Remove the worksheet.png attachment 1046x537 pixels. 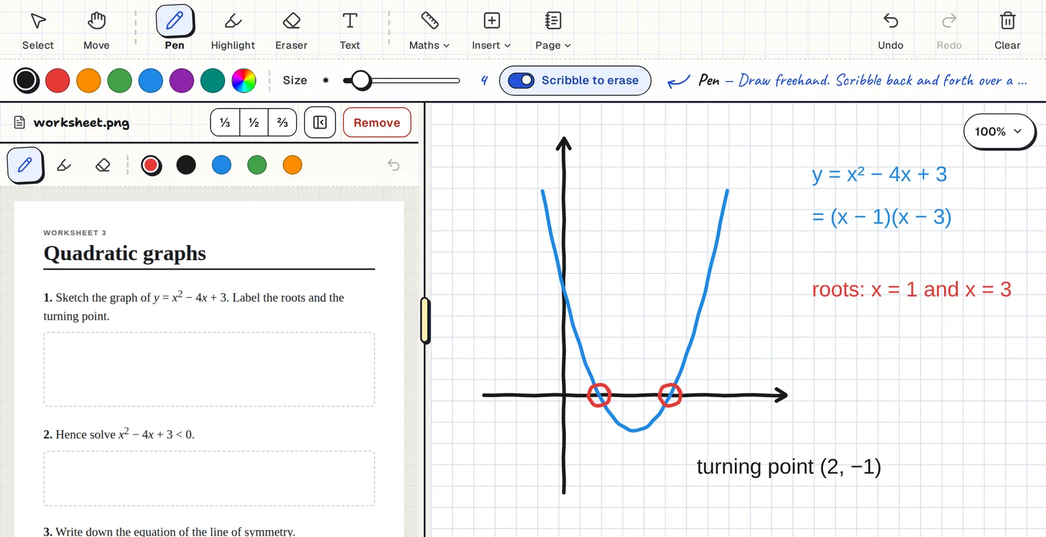tap(377, 122)
